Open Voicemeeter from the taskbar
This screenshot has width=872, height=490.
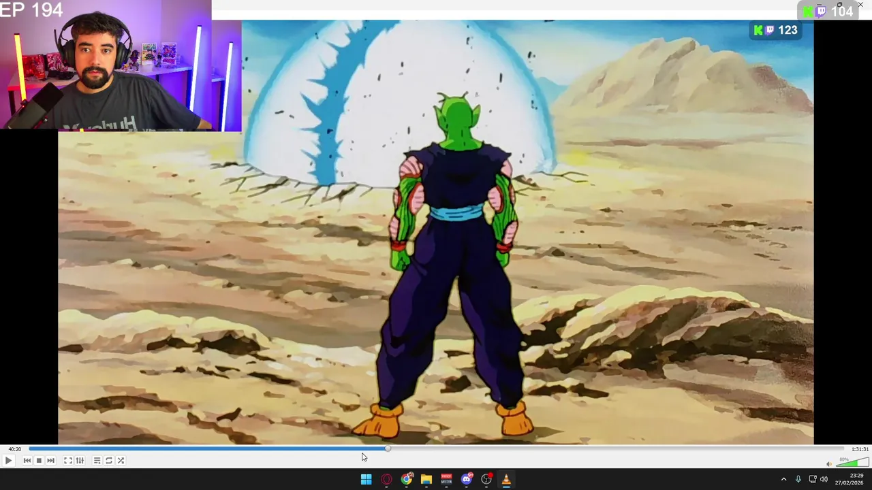pyautogui.click(x=446, y=479)
